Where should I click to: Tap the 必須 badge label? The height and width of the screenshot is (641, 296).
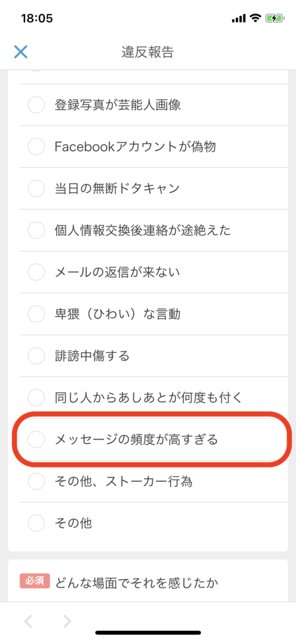35,581
